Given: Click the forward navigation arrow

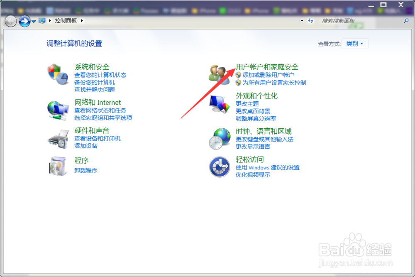Looking at the screenshot, I should 24,21.
